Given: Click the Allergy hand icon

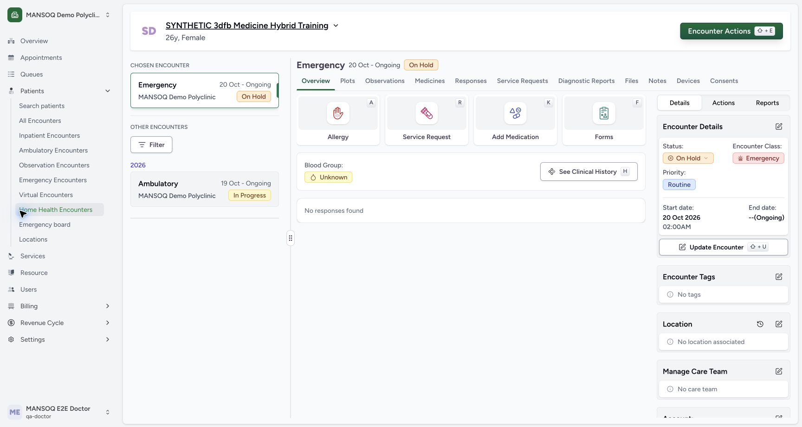Looking at the screenshot, I should point(338,113).
